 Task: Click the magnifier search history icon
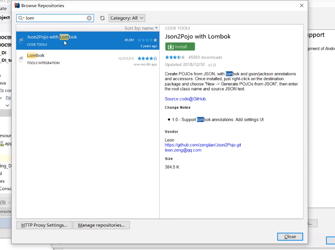click(21, 18)
